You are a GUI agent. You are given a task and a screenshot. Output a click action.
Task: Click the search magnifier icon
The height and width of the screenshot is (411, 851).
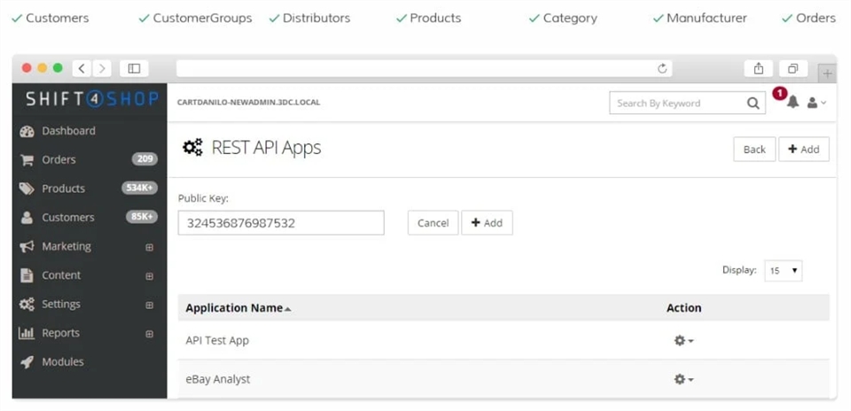[753, 104]
